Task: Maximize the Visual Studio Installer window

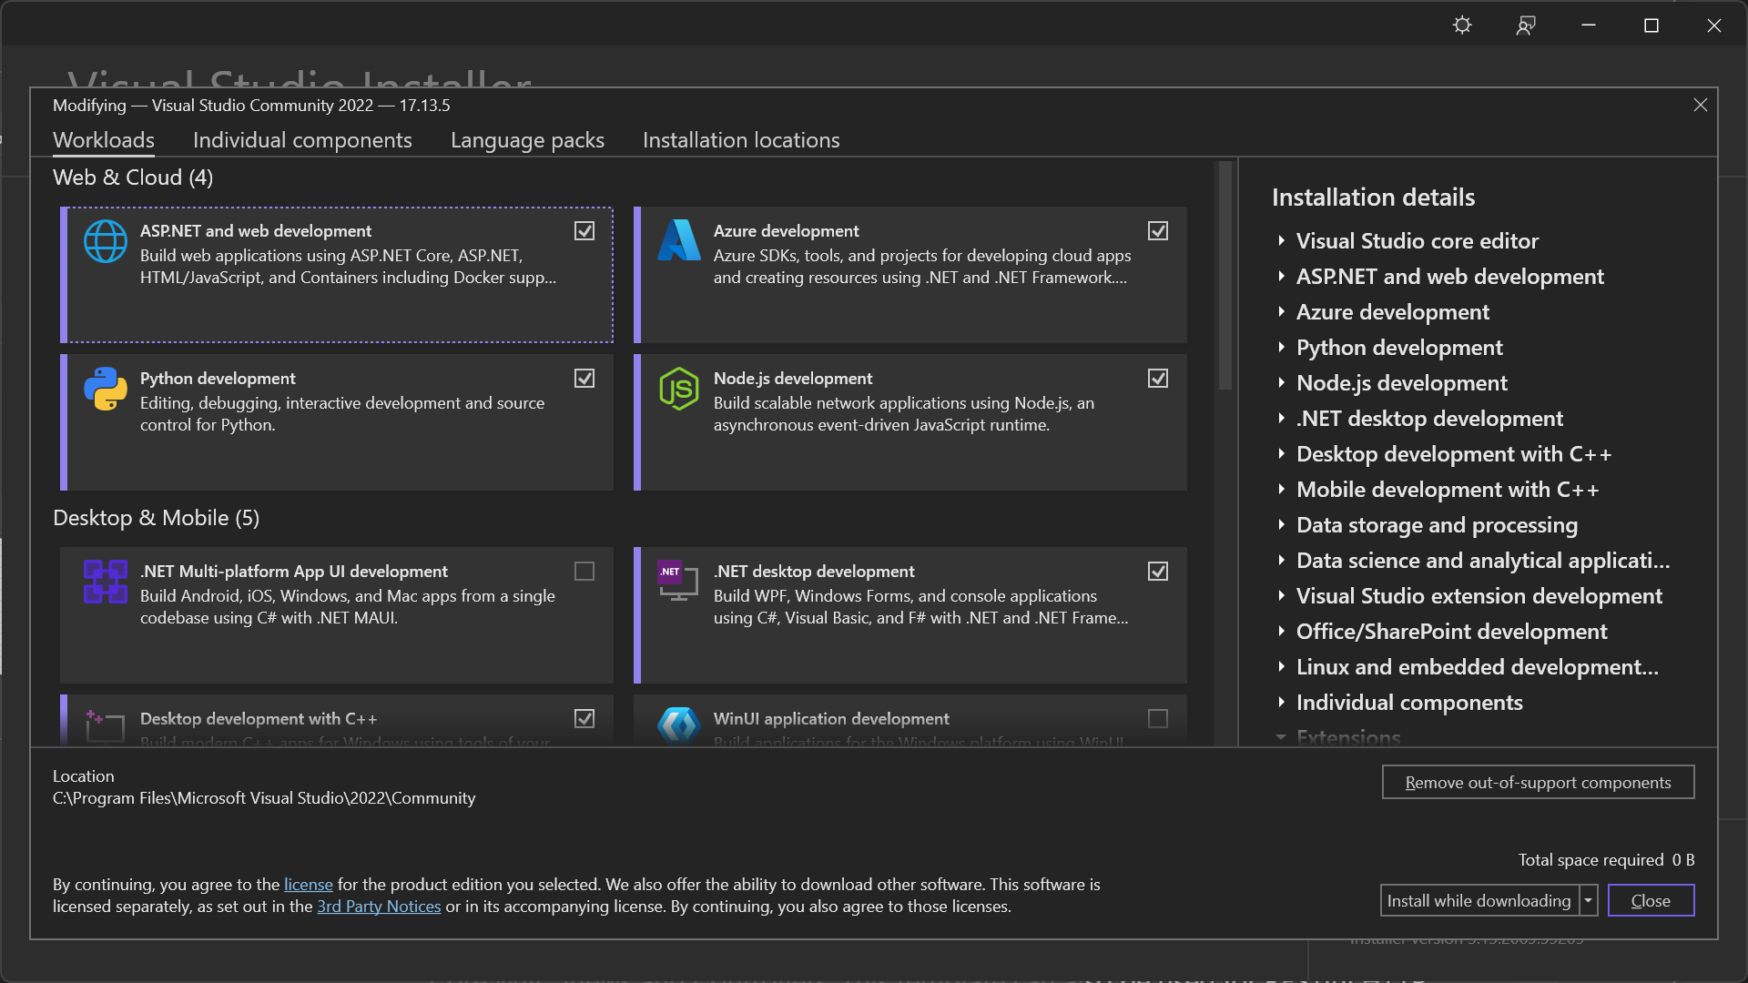Action: click(x=1651, y=25)
